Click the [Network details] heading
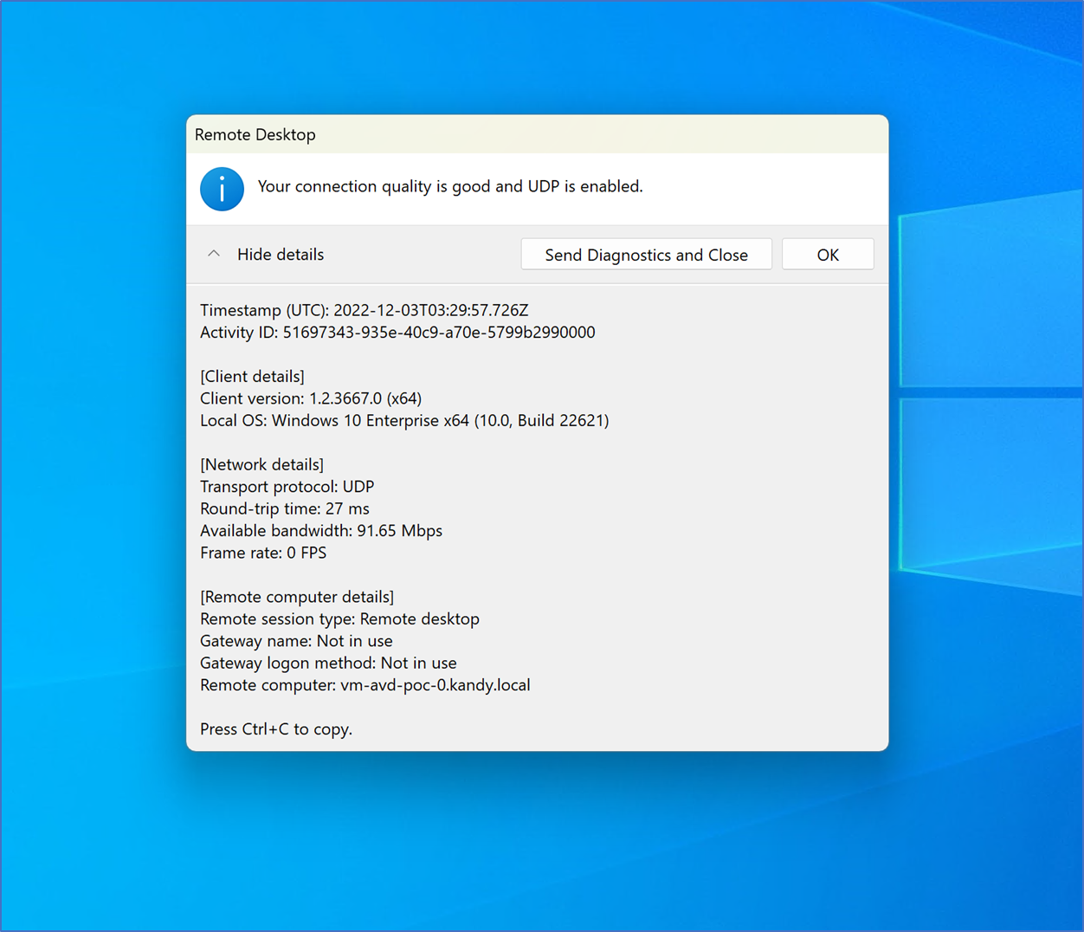The height and width of the screenshot is (932, 1084). [x=261, y=465]
